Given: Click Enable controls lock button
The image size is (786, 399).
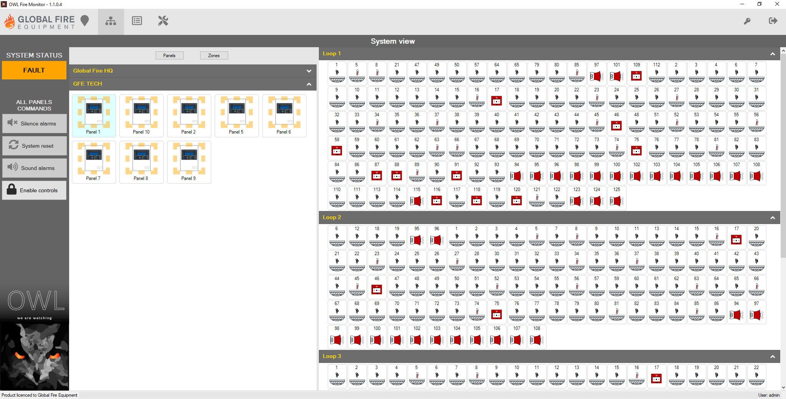Looking at the screenshot, I should (34, 190).
